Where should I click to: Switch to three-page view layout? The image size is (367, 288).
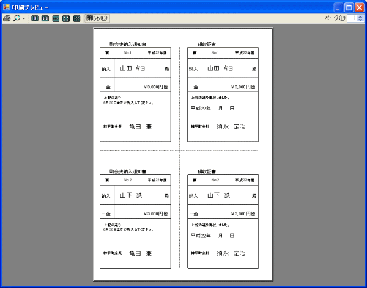[x=56, y=18]
